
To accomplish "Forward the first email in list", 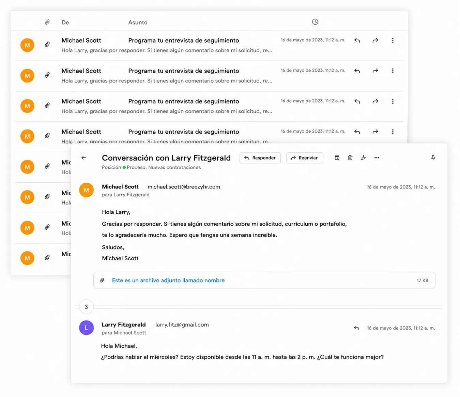I will [x=375, y=41].
